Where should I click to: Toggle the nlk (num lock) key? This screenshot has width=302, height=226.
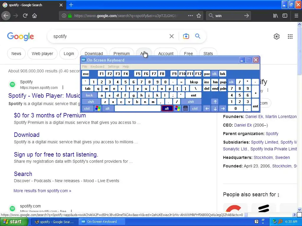(231, 82)
